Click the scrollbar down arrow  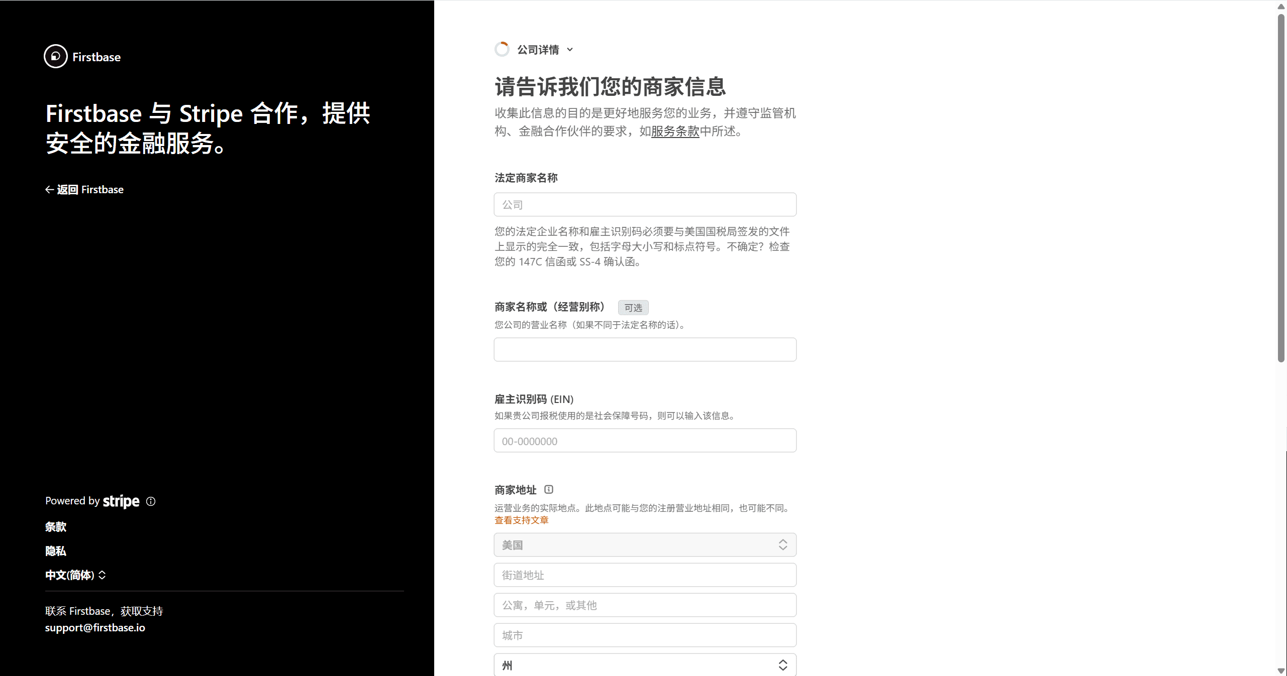[1281, 671]
